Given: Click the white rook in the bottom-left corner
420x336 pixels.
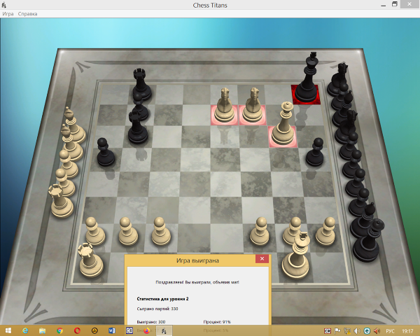Looking at the screenshot, I should point(87,259).
